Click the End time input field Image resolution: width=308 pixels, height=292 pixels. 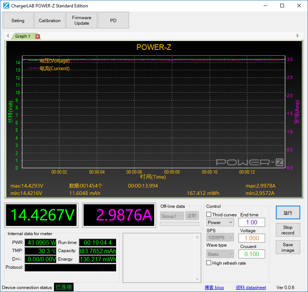click(252, 222)
